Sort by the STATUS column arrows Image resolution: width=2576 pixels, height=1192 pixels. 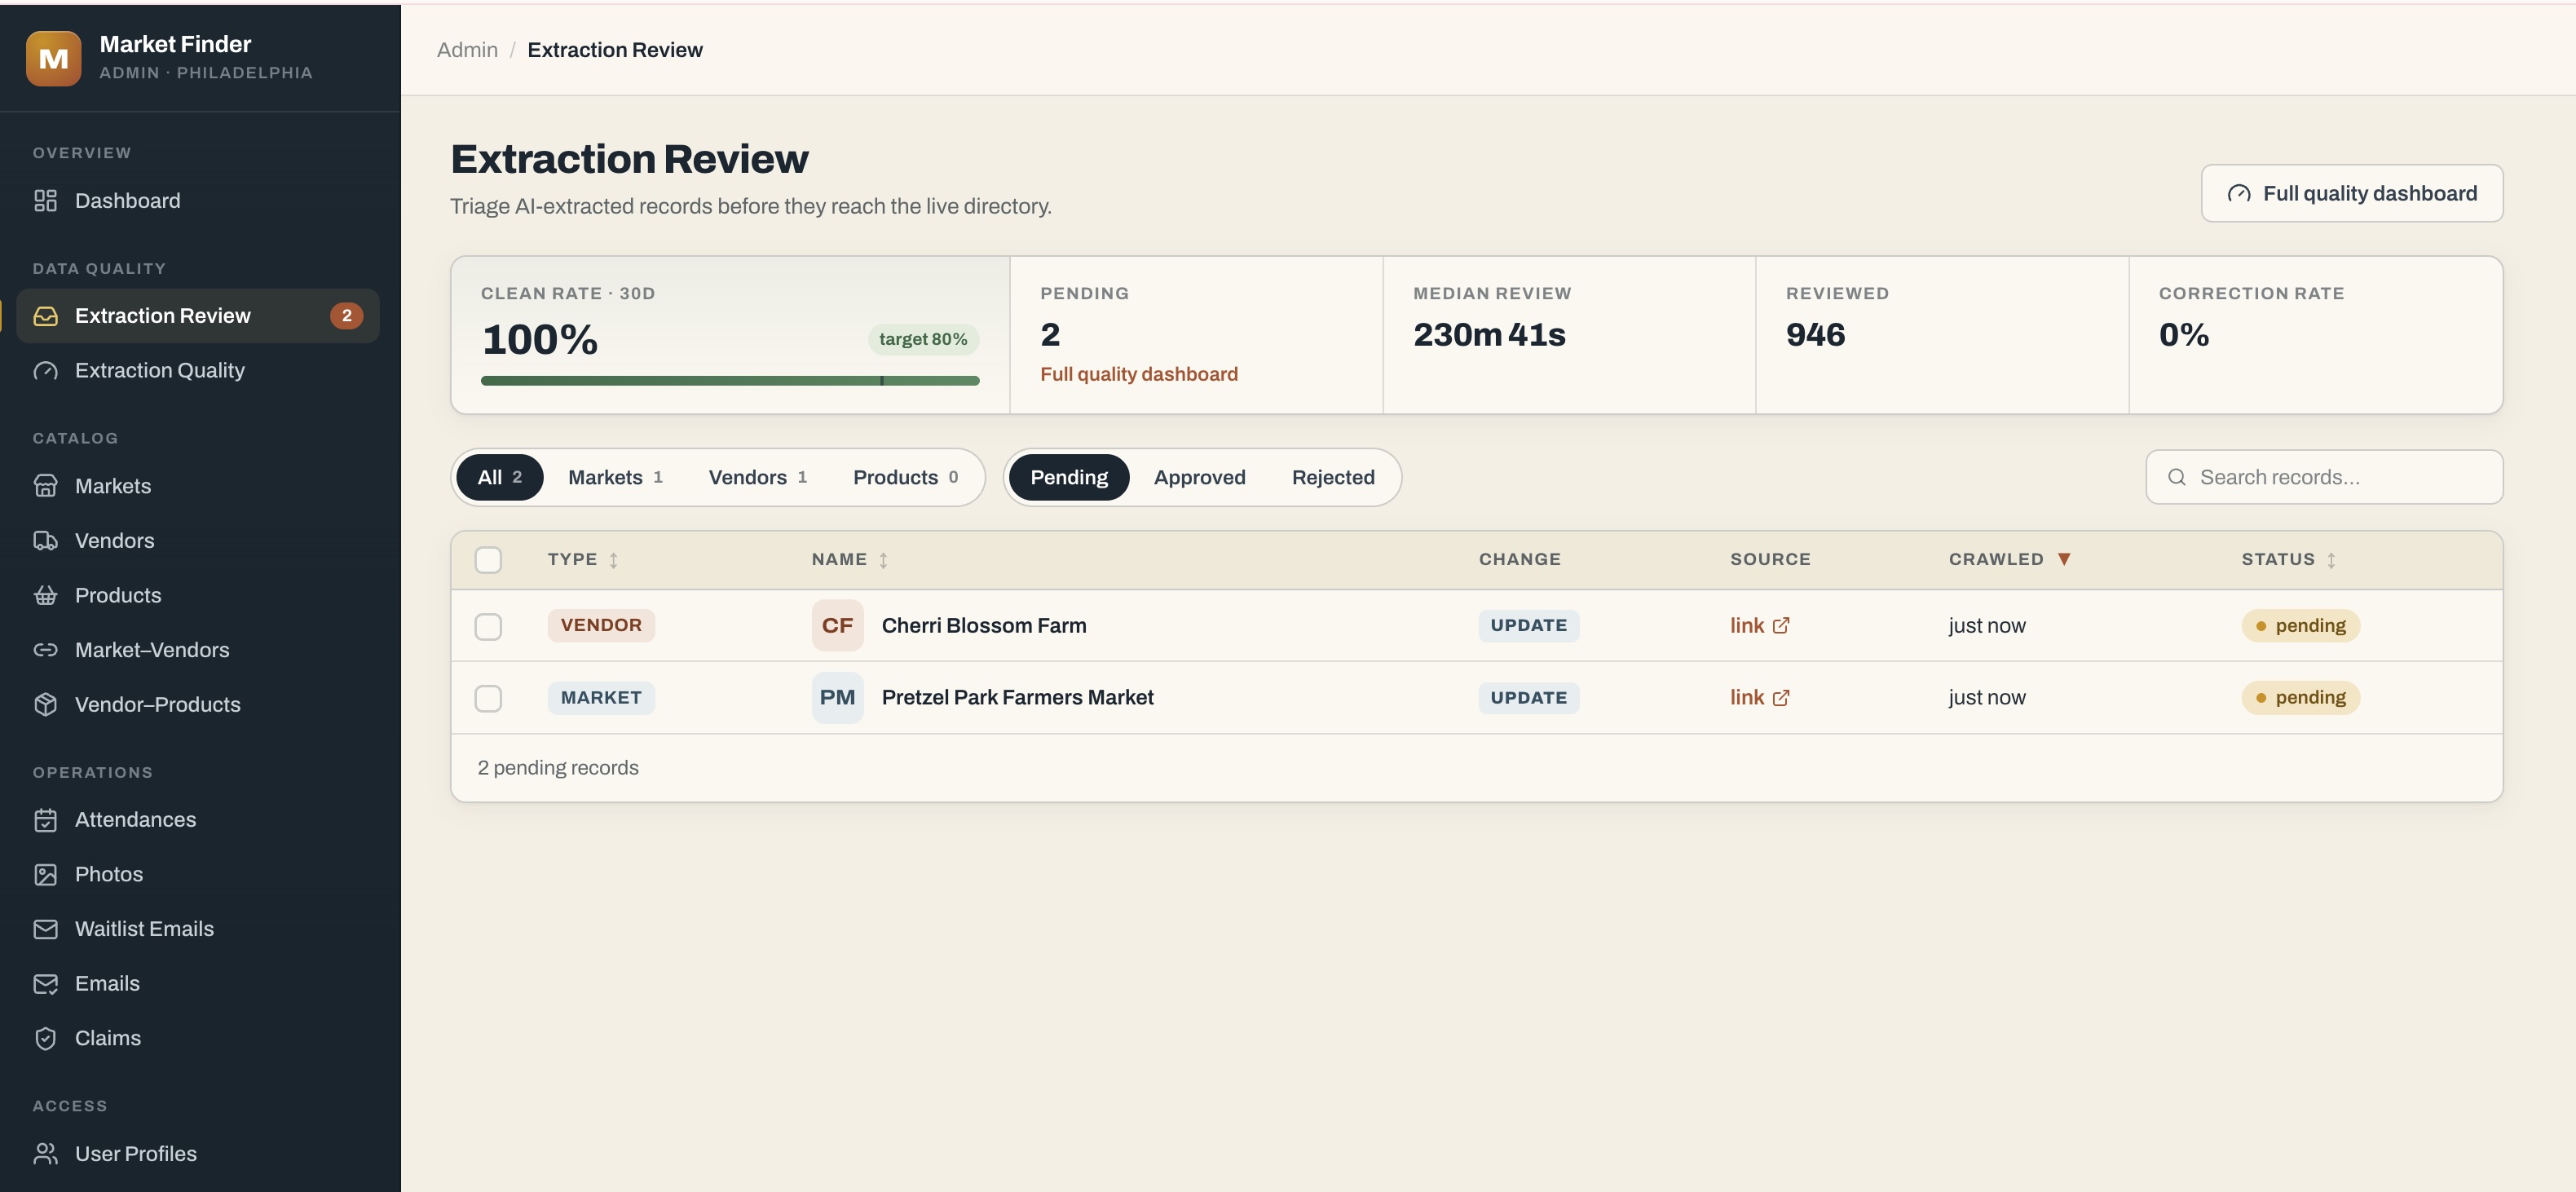point(2331,561)
